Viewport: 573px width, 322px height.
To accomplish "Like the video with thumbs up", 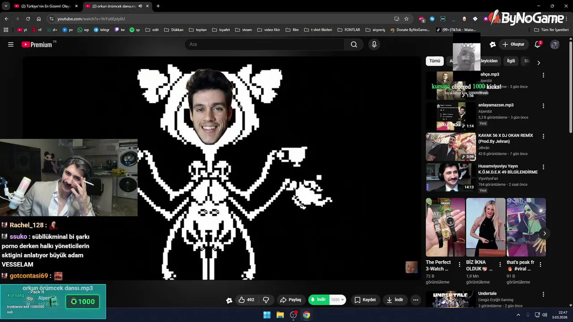I will (246, 300).
